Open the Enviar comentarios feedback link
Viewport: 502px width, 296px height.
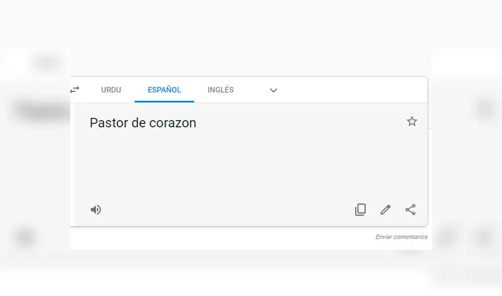(x=400, y=237)
